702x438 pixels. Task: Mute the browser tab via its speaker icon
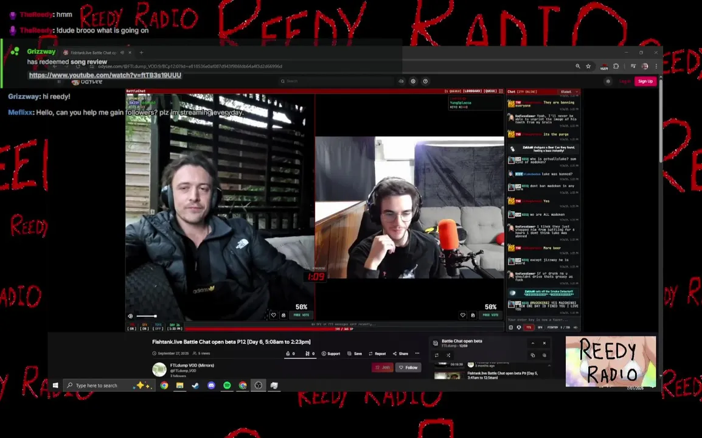coord(122,52)
